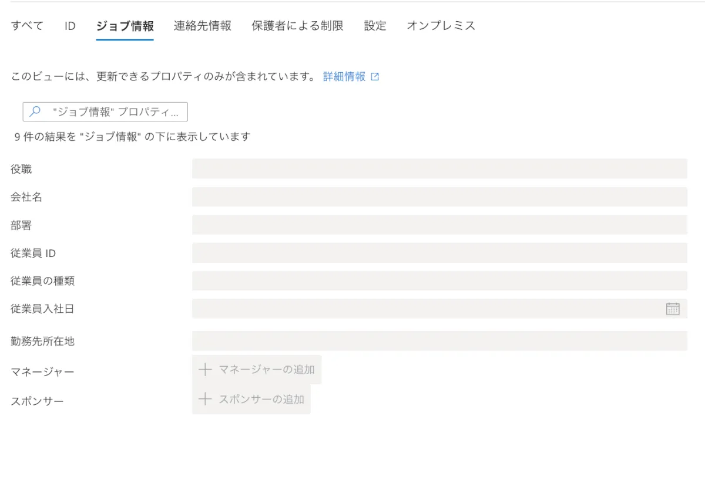Click the 従業員 ID field
Viewport: 705px width, 477px height.
[439, 253]
